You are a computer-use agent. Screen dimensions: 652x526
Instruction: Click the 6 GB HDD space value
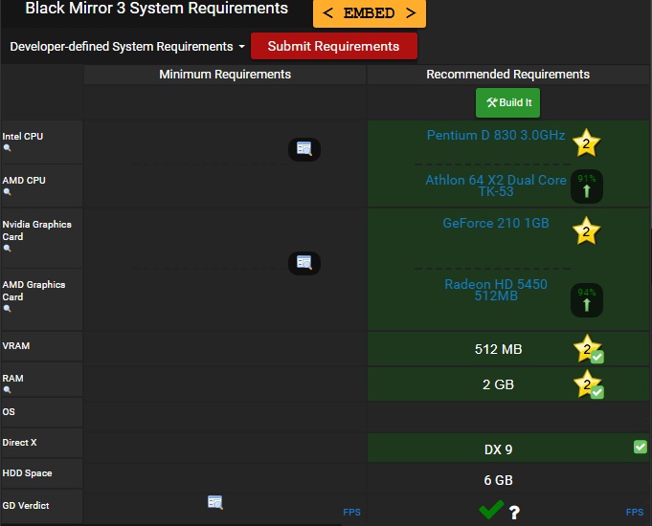tap(498, 480)
